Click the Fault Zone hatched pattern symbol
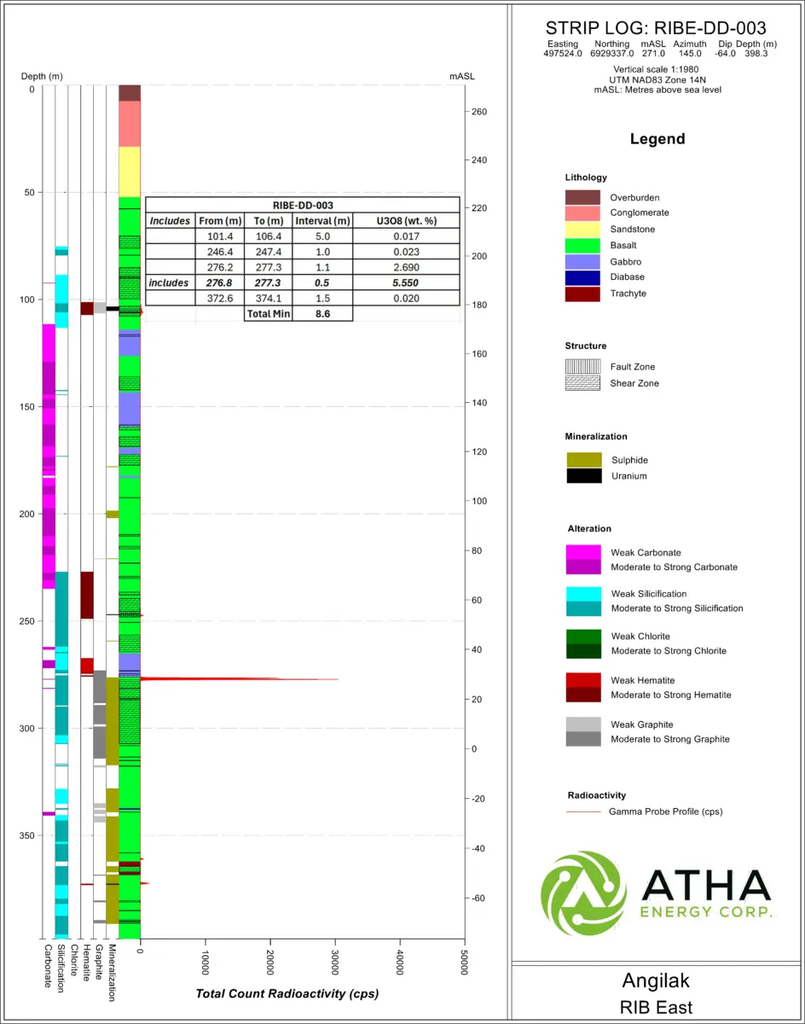Image resolution: width=805 pixels, height=1024 pixels. click(x=582, y=366)
